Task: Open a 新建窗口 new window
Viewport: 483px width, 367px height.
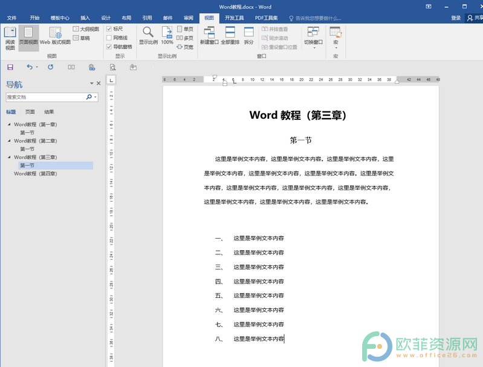Action: click(x=209, y=36)
